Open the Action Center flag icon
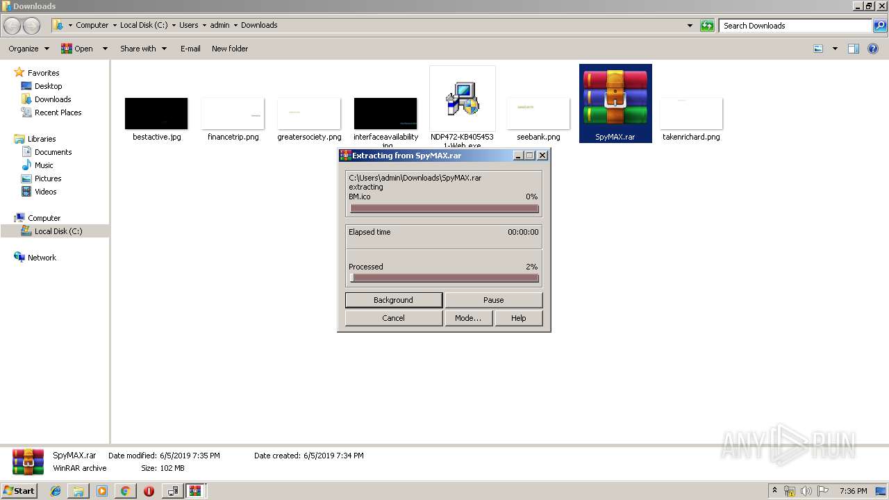 pyautogui.click(x=822, y=491)
